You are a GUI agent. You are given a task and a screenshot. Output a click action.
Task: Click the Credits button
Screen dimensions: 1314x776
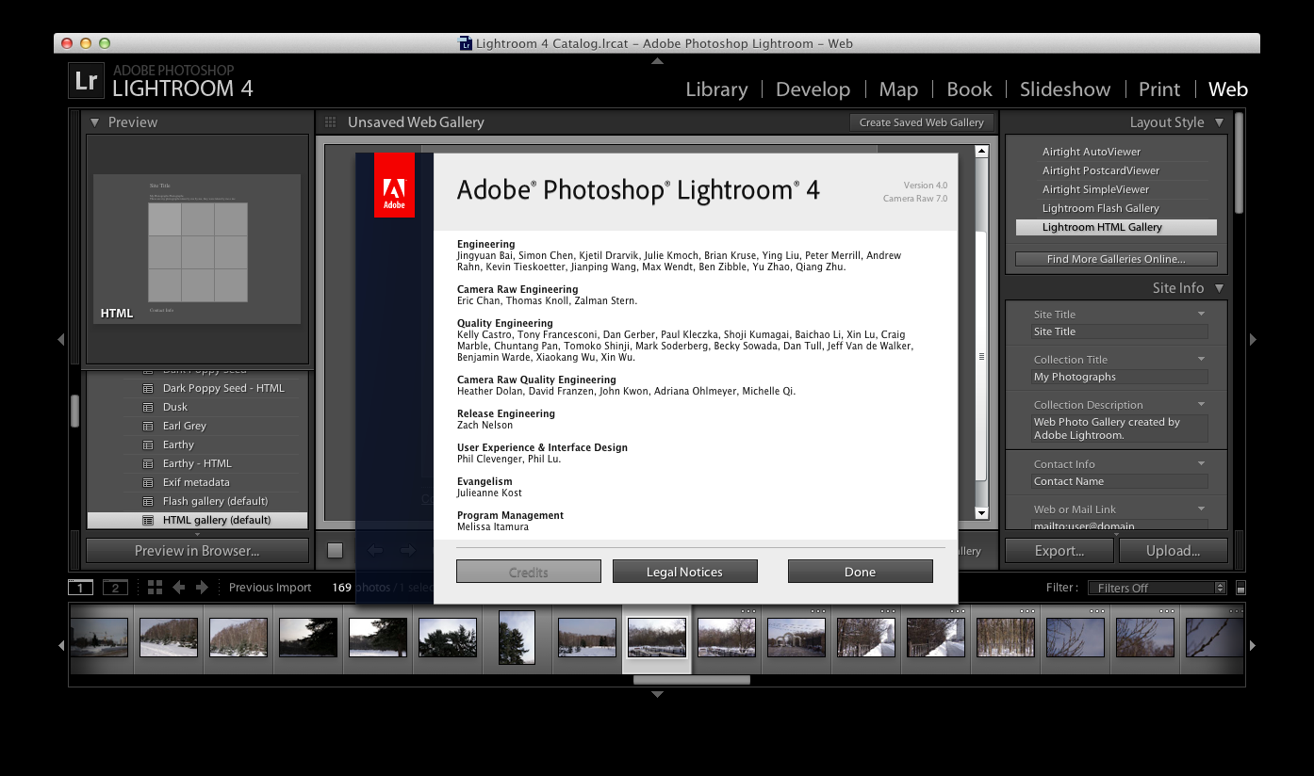click(x=528, y=572)
